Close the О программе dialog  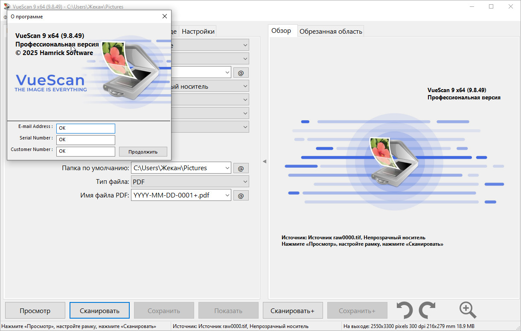click(x=165, y=17)
